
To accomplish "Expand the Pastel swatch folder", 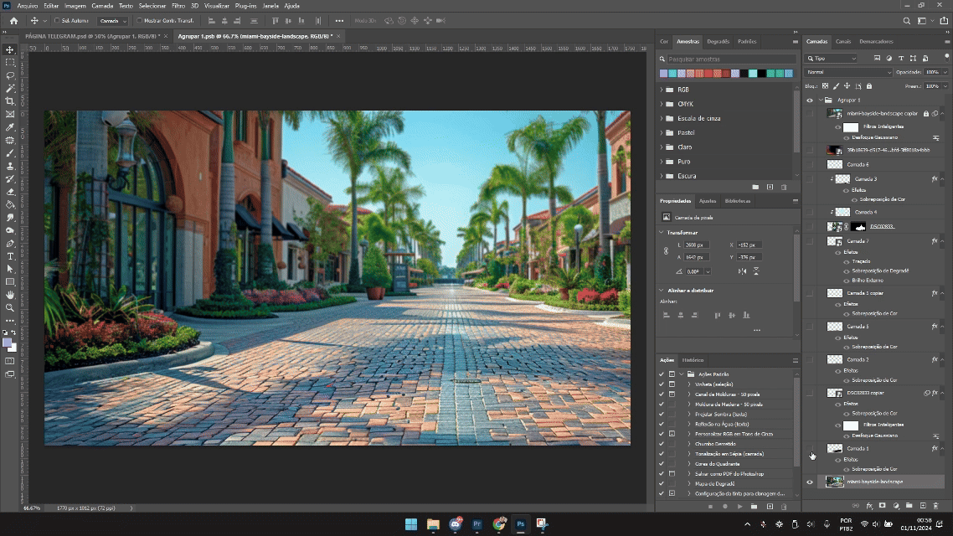I will click(x=662, y=132).
